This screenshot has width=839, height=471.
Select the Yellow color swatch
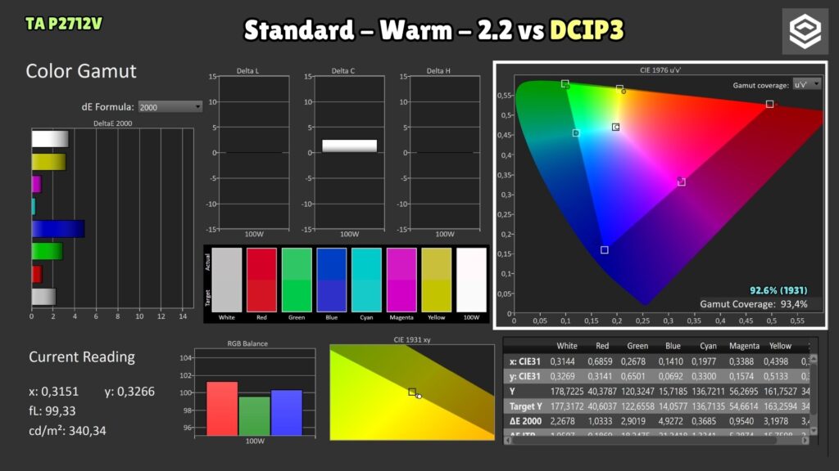point(436,280)
